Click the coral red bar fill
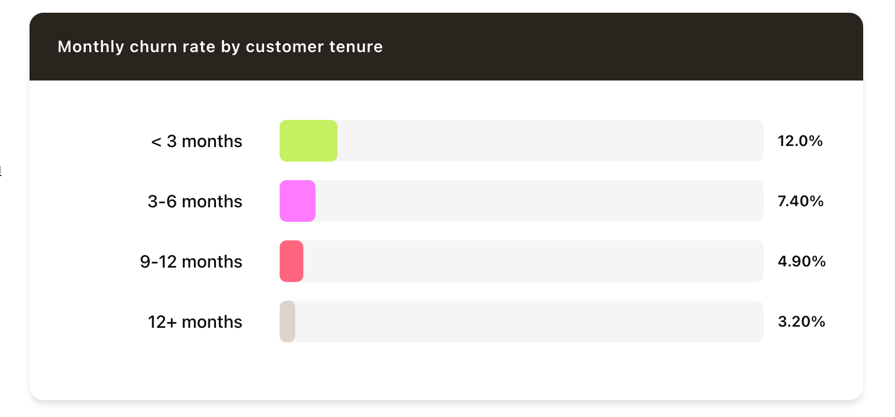 click(291, 261)
